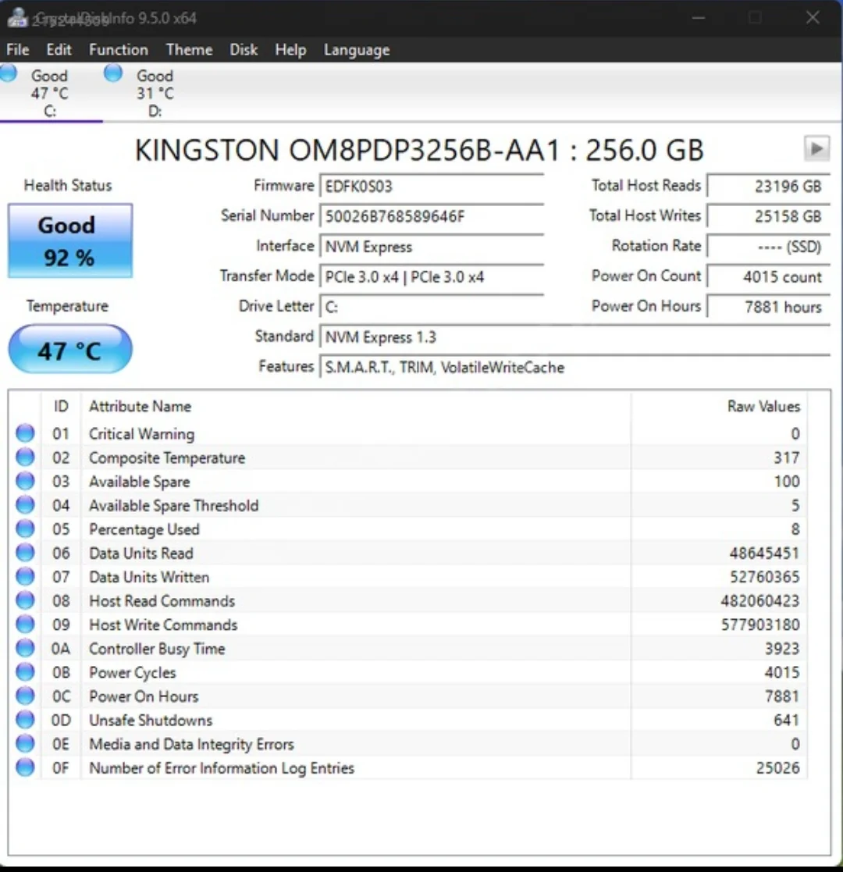Click the status icon for Available Spare Threshold
Viewport: 843px width, 872px height.
(25, 505)
